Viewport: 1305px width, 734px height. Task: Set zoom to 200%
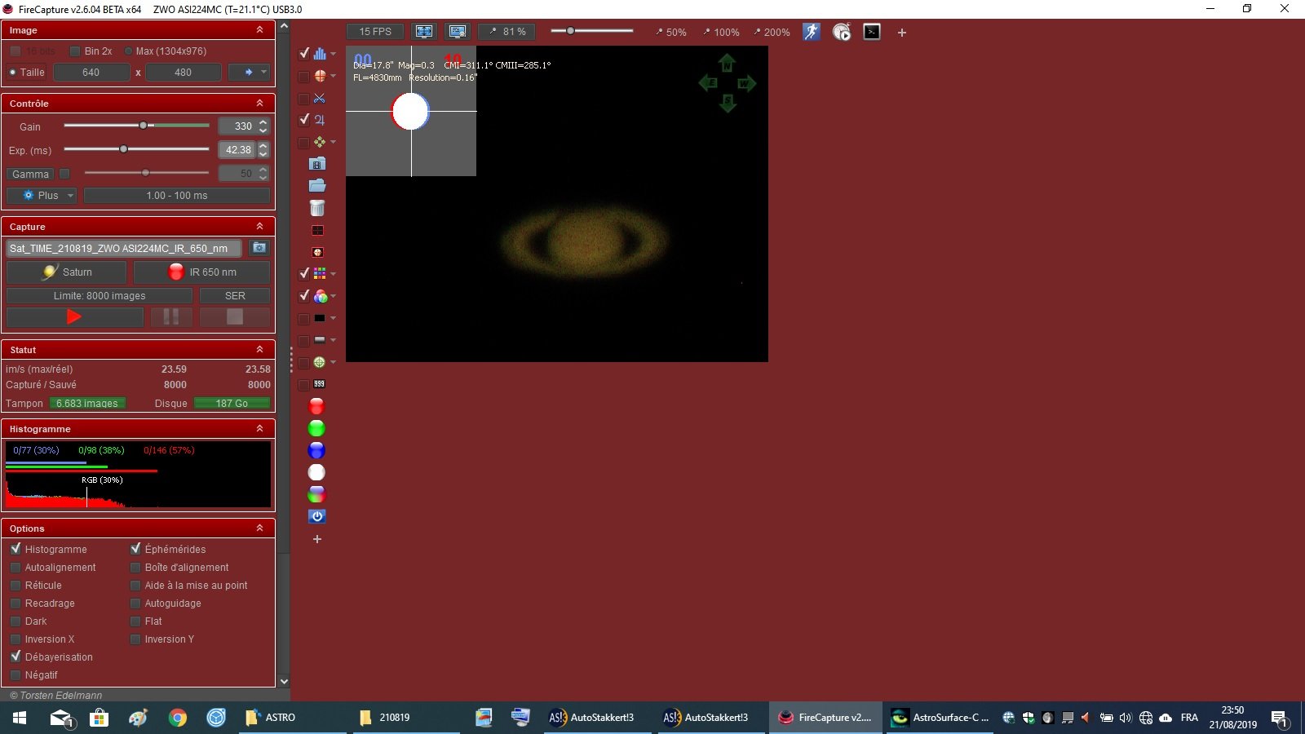click(772, 33)
